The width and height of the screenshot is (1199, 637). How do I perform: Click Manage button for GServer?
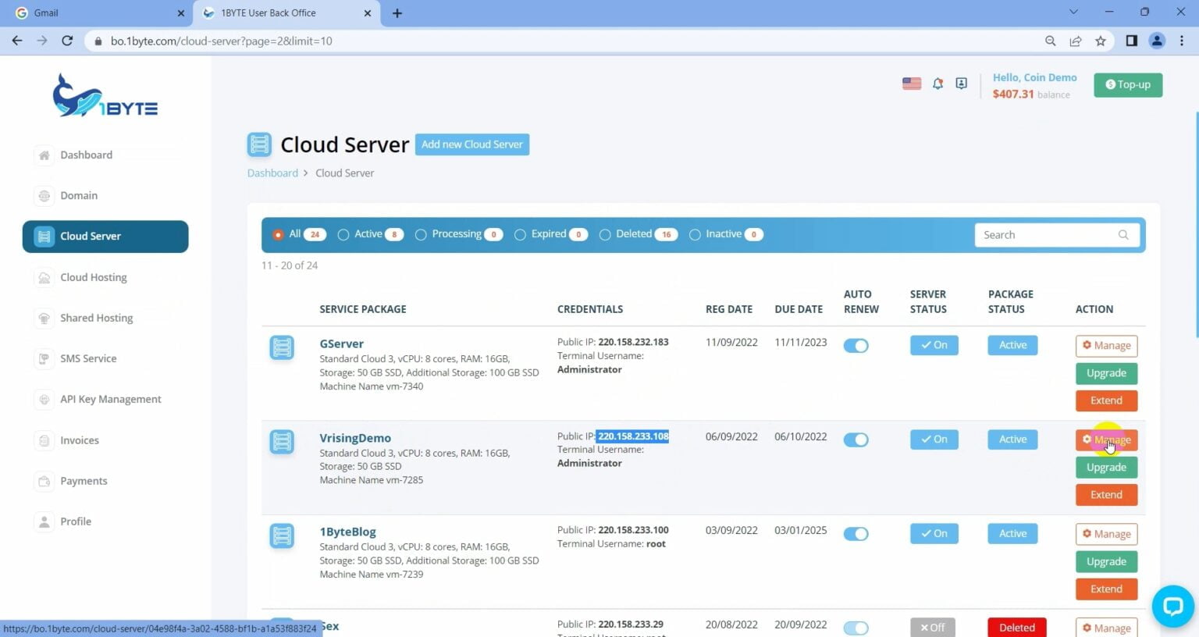[x=1106, y=346]
